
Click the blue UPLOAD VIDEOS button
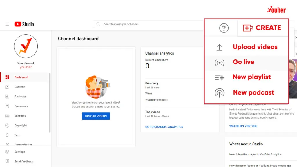click(96, 116)
